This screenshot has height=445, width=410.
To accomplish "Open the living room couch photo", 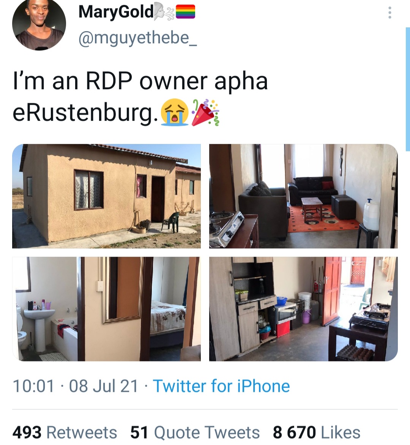I will pos(303,196).
